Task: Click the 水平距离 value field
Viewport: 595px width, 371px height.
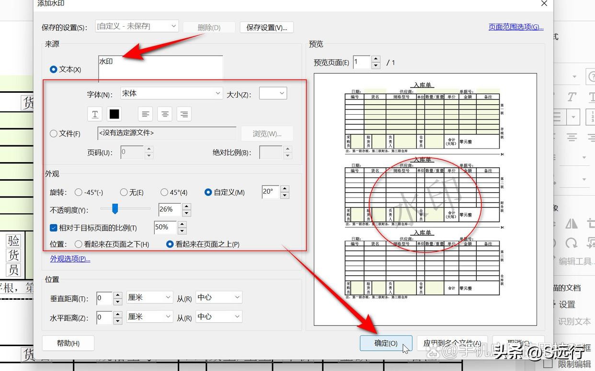Action: tap(104, 317)
